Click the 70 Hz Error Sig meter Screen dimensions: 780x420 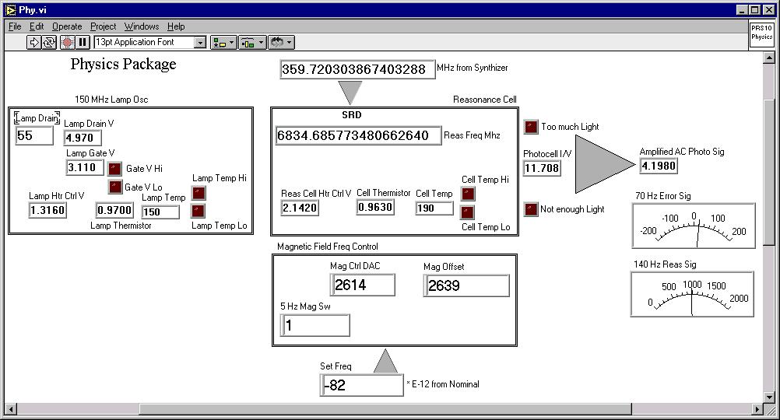click(694, 226)
